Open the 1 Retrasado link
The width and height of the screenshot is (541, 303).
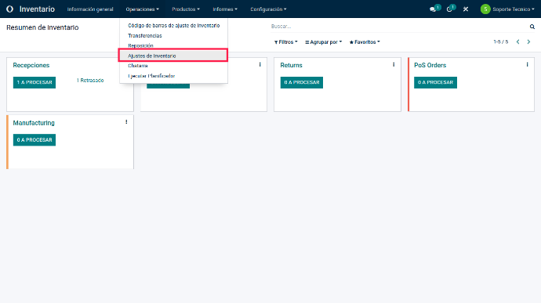[x=90, y=81]
